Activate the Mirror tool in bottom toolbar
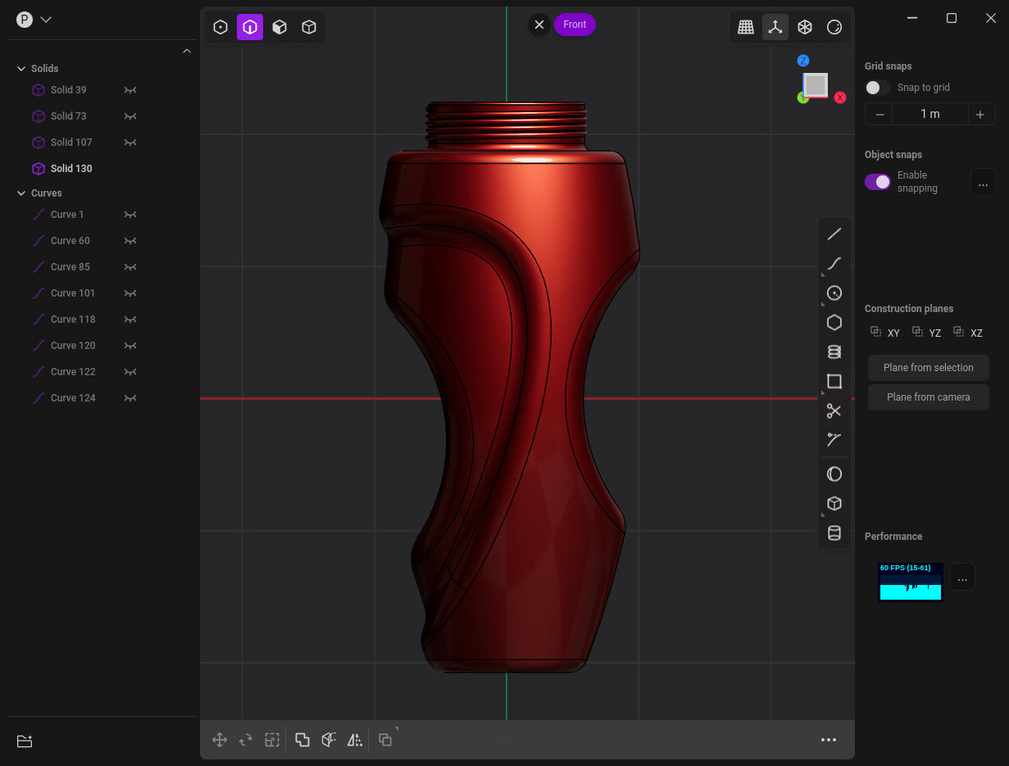 pyautogui.click(x=355, y=740)
